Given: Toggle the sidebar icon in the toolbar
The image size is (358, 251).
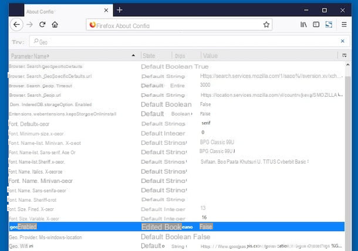Looking at the screenshot, I should [x=316, y=25].
